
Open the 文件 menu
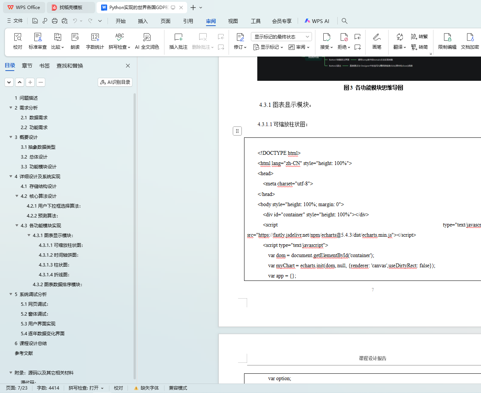point(15,21)
